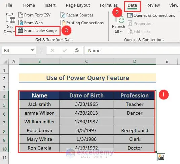The image size is (180, 164).
Task: Open Recent Sources icon
Action: [63, 15]
